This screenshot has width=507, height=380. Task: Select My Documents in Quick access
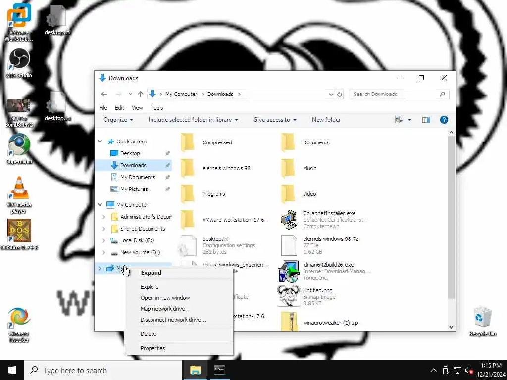[138, 177]
